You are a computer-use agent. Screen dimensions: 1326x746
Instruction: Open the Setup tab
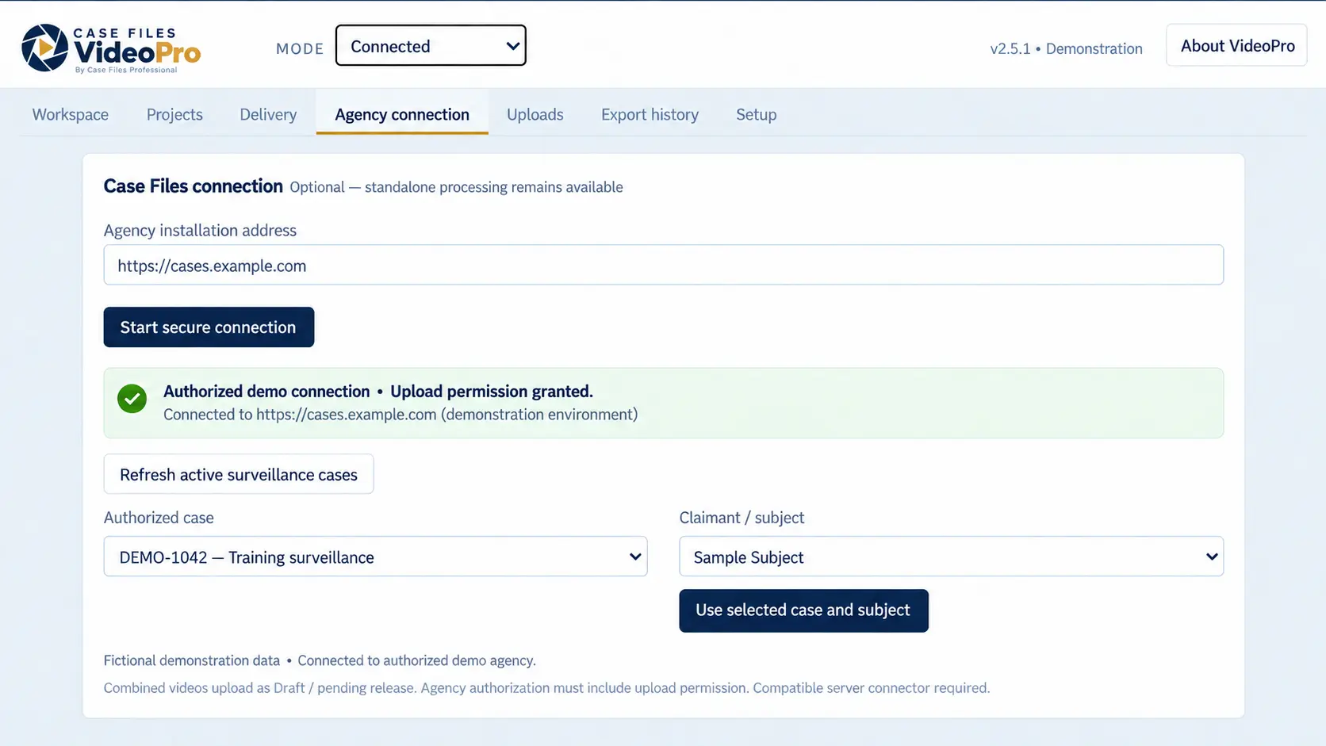coord(756,114)
